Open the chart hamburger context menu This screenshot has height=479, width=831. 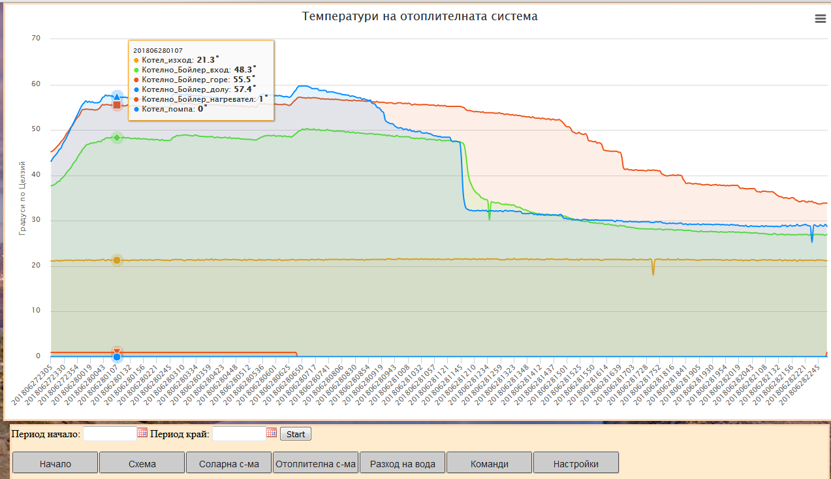821,19
